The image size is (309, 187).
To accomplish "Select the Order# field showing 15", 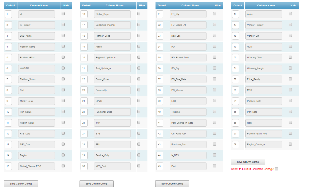I will point(8,166).
